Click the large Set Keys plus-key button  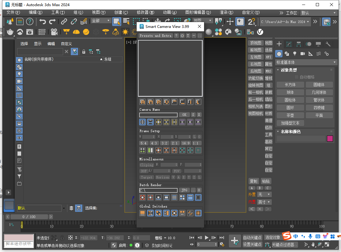[x=235, y=241]
